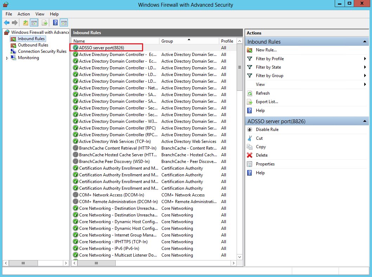
Task: Click the Export List icon in Actions pane
Action: click(250, 102)
